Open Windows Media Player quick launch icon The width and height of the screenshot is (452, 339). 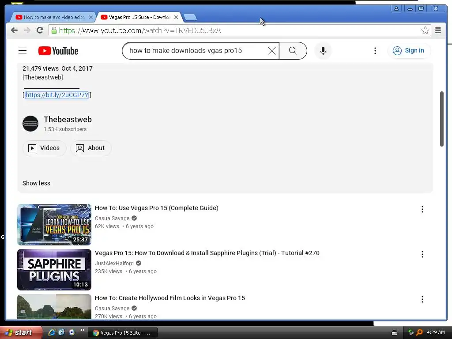pos(72,332)
